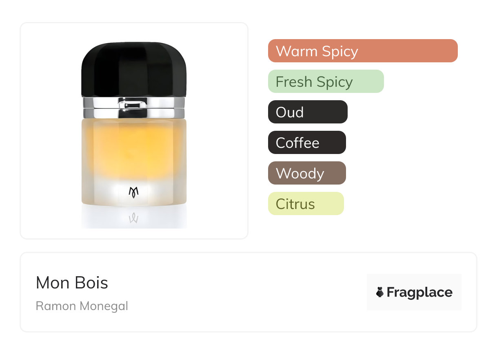Pick the yellow-green Citrus accord bar

click(306, 204)
